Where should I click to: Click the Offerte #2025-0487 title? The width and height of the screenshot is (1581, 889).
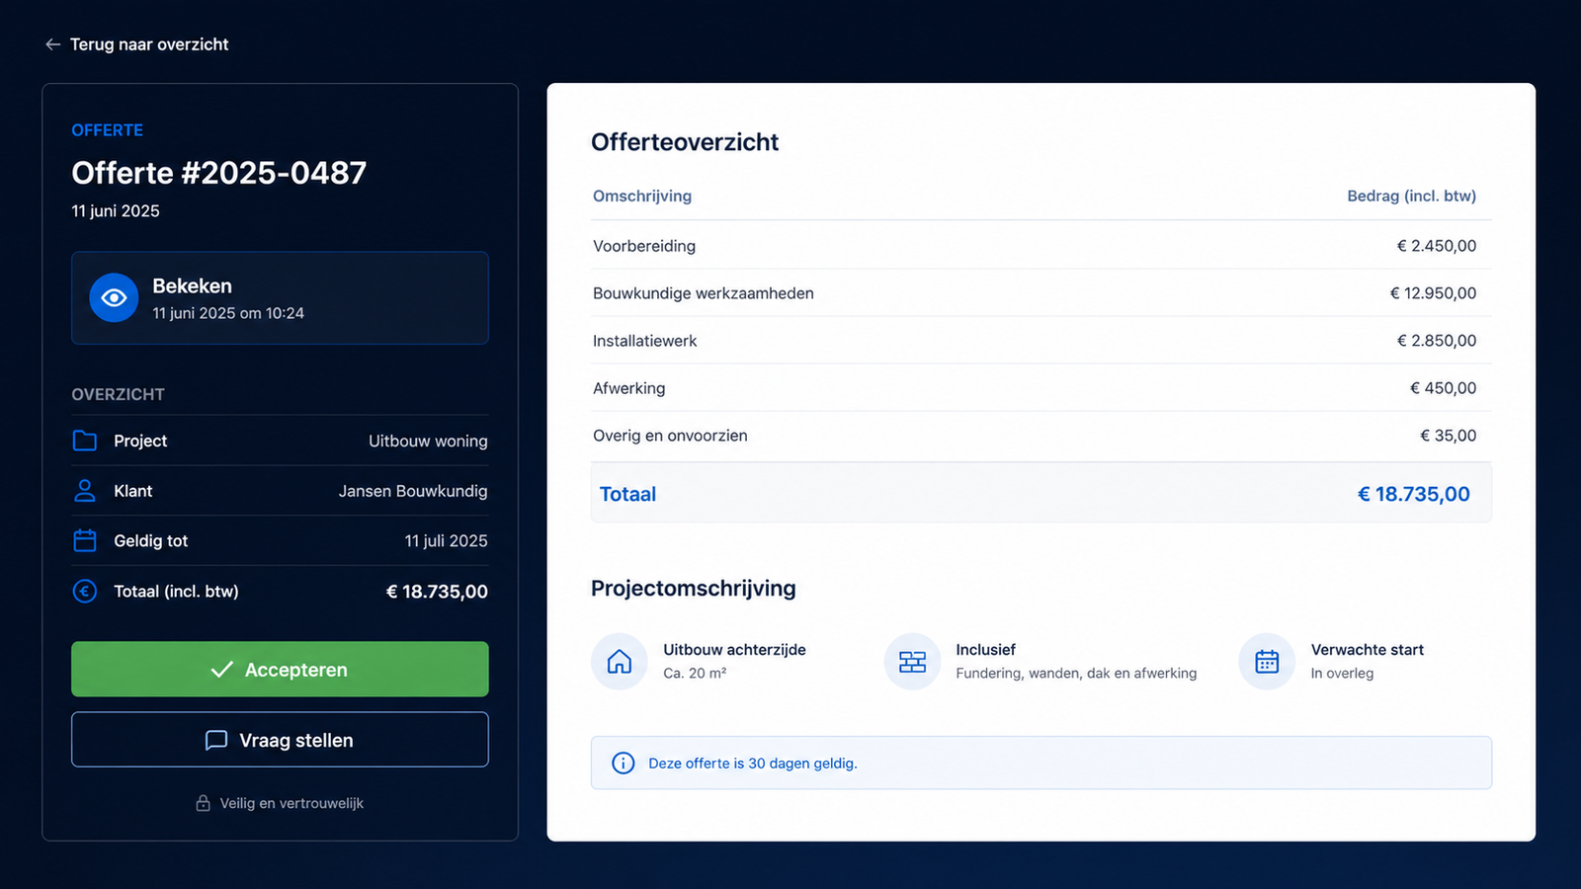tap(218, 173)
